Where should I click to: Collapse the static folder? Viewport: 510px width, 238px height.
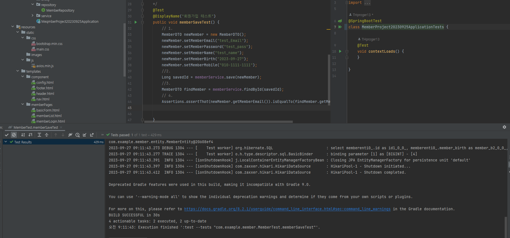point(17,32)
